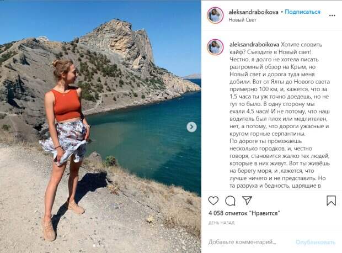Click the Подписаться follow link
Image resolution: width=342 pixels, height=253 pixels.
pyautogui.click(x=302, y=12)
